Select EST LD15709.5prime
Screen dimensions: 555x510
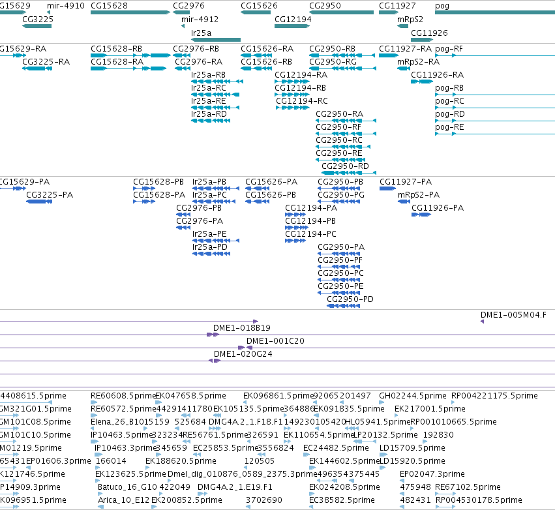[x=412, y=448]
